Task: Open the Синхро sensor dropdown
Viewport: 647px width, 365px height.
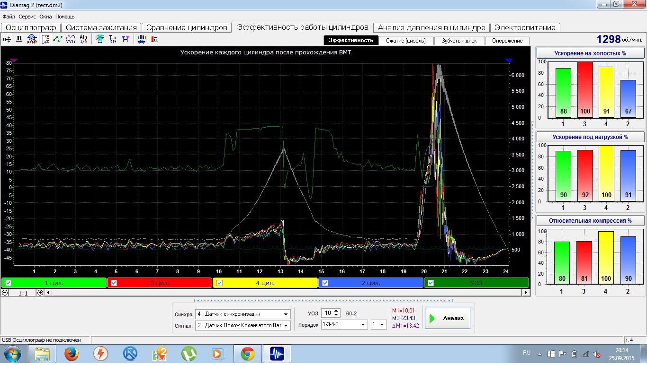Action: point(286,314)
